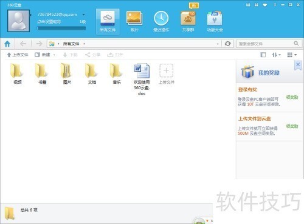304x224 pixels.
Task: Click the 新建 new folder button
Action: click(x=43, y=55)
